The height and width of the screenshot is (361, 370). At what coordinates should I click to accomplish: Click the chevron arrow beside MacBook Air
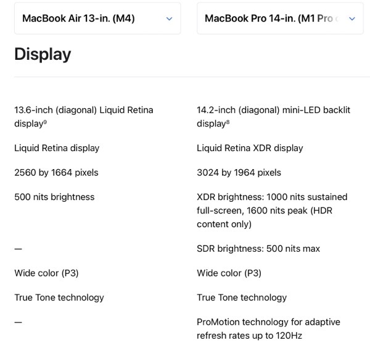coord(169,19)
